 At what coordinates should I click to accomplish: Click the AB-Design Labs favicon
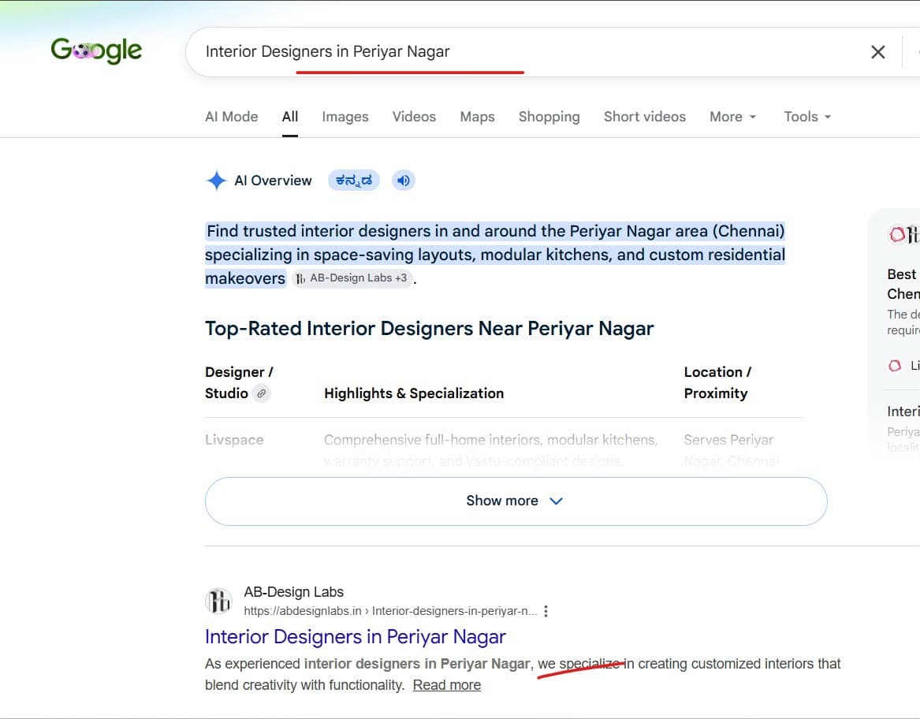tap(218, 601)
